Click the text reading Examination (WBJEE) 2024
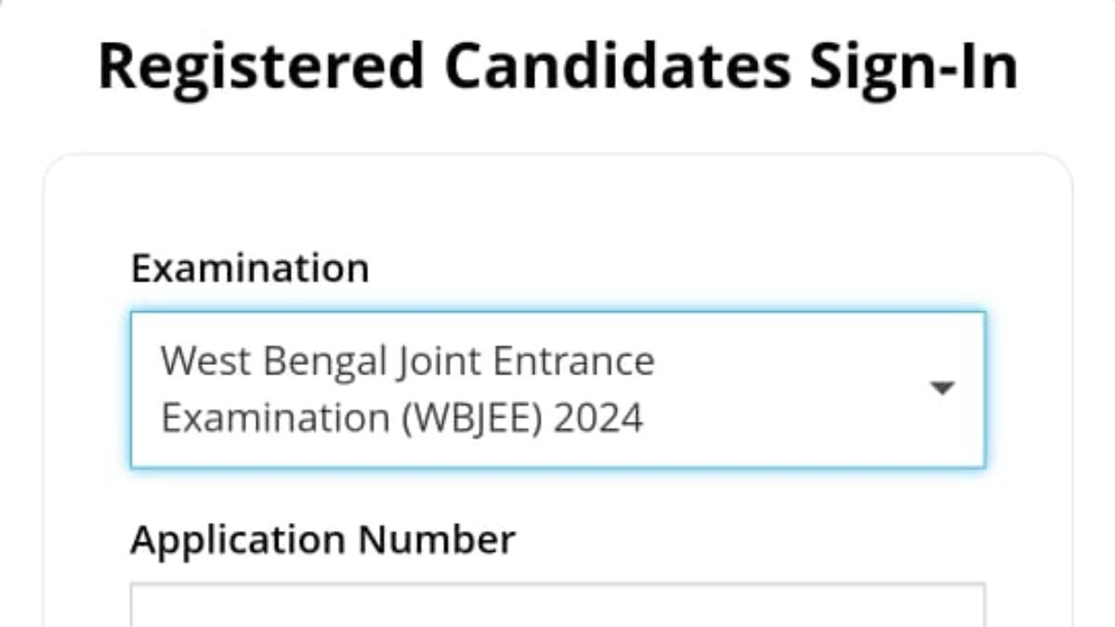 (402, 416)
